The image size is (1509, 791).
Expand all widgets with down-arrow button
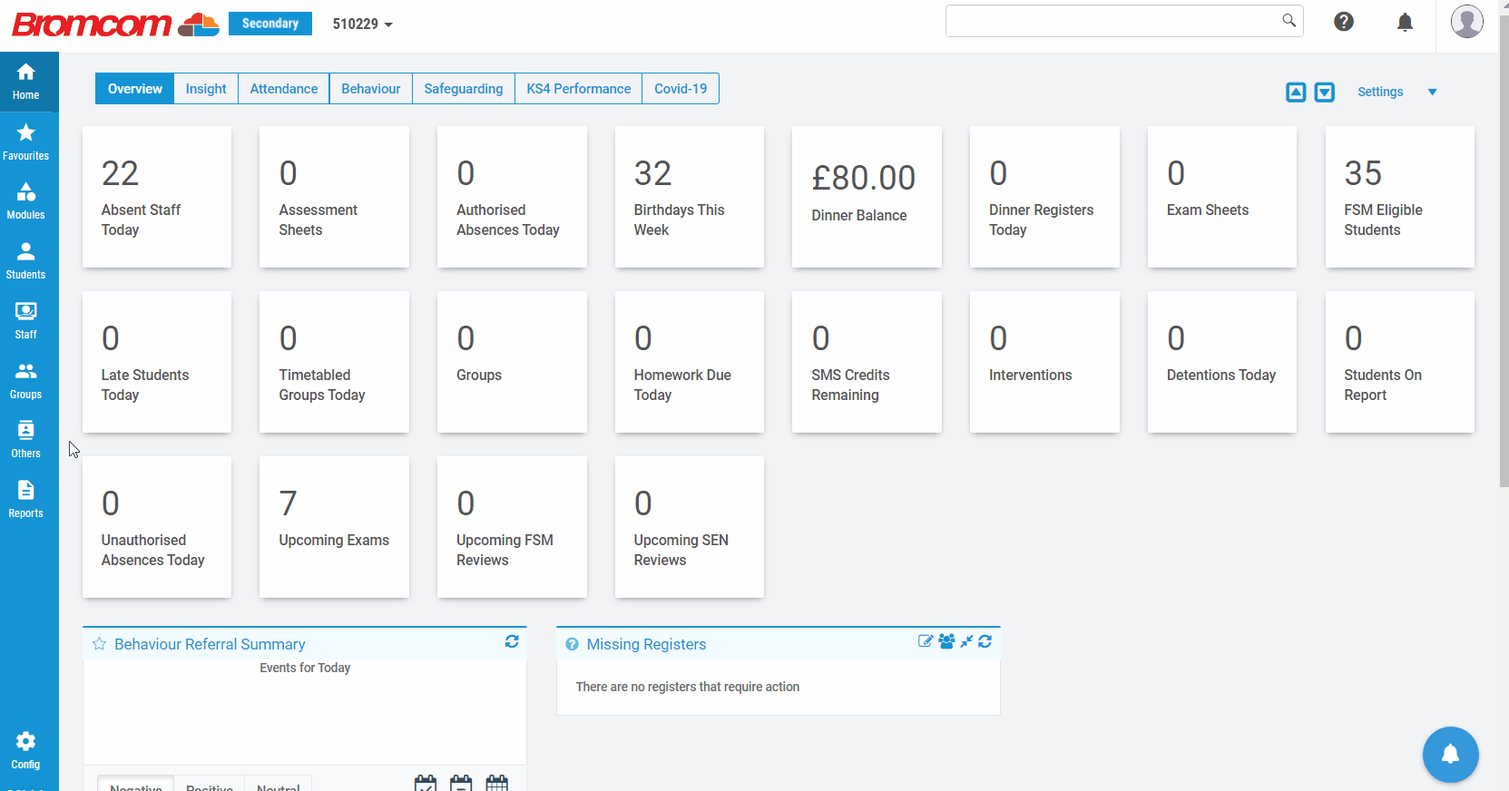click(x=1325, y=93)
